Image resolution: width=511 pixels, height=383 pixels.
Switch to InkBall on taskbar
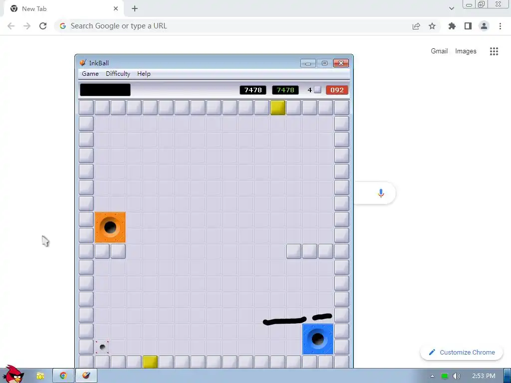86,376
